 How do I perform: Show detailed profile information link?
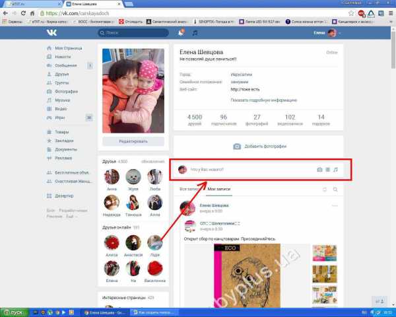(x=263, y=100)
